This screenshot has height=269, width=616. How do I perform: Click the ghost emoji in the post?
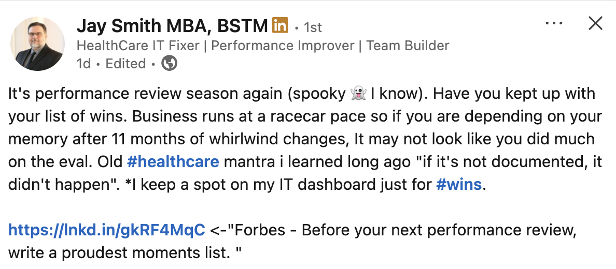click(358, 95)
